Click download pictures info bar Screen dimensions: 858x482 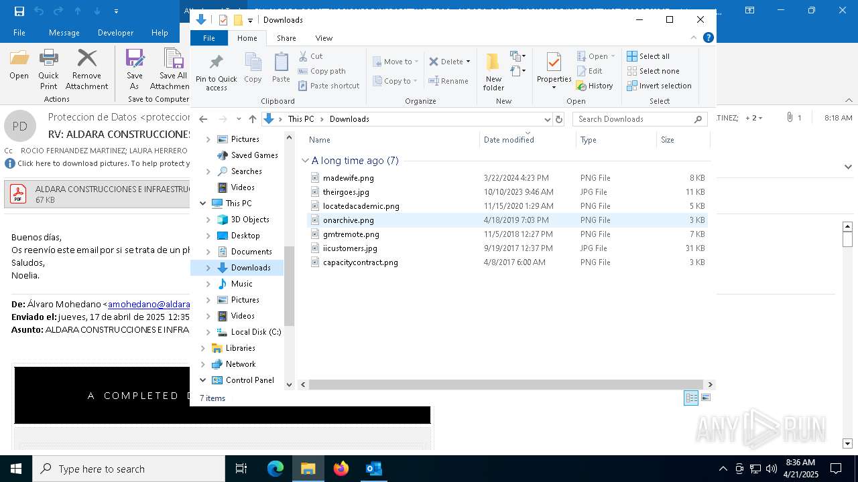pyautogui.click(x=97, y=163)
